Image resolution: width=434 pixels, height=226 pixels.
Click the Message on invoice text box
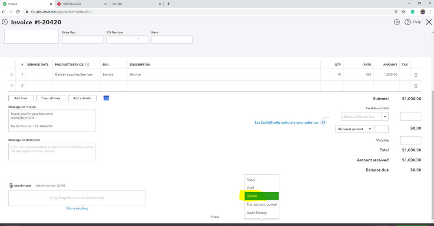coord(52,120)
